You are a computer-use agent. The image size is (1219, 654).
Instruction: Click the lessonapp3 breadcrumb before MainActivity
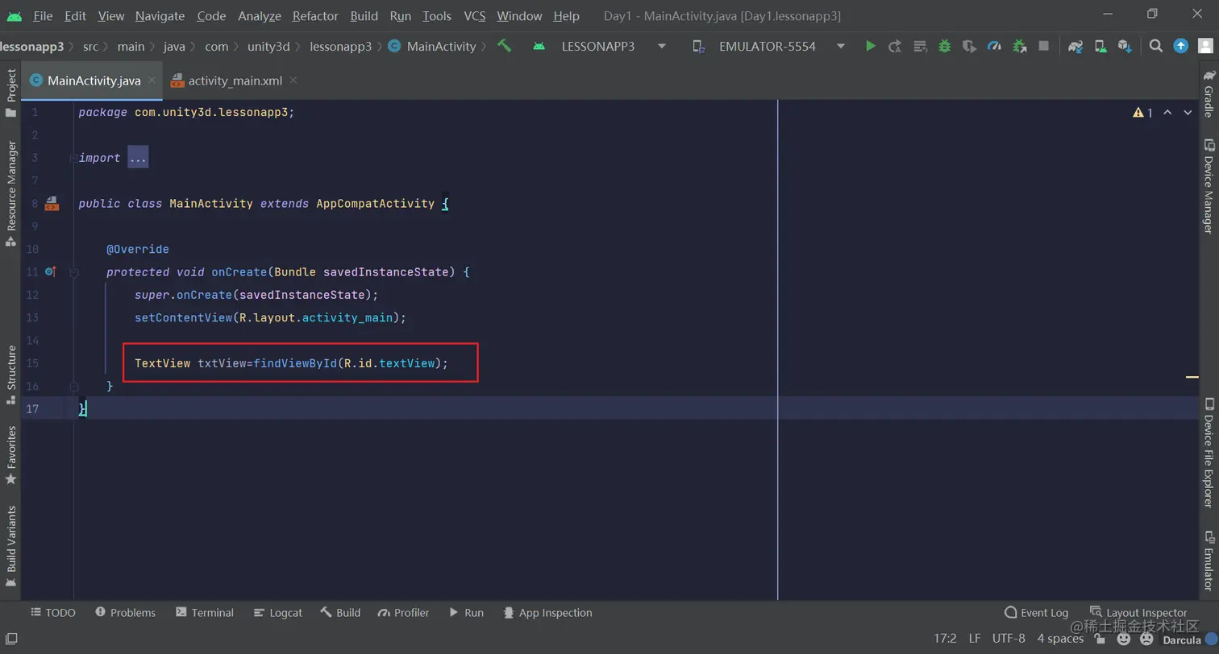click(341, 47)
